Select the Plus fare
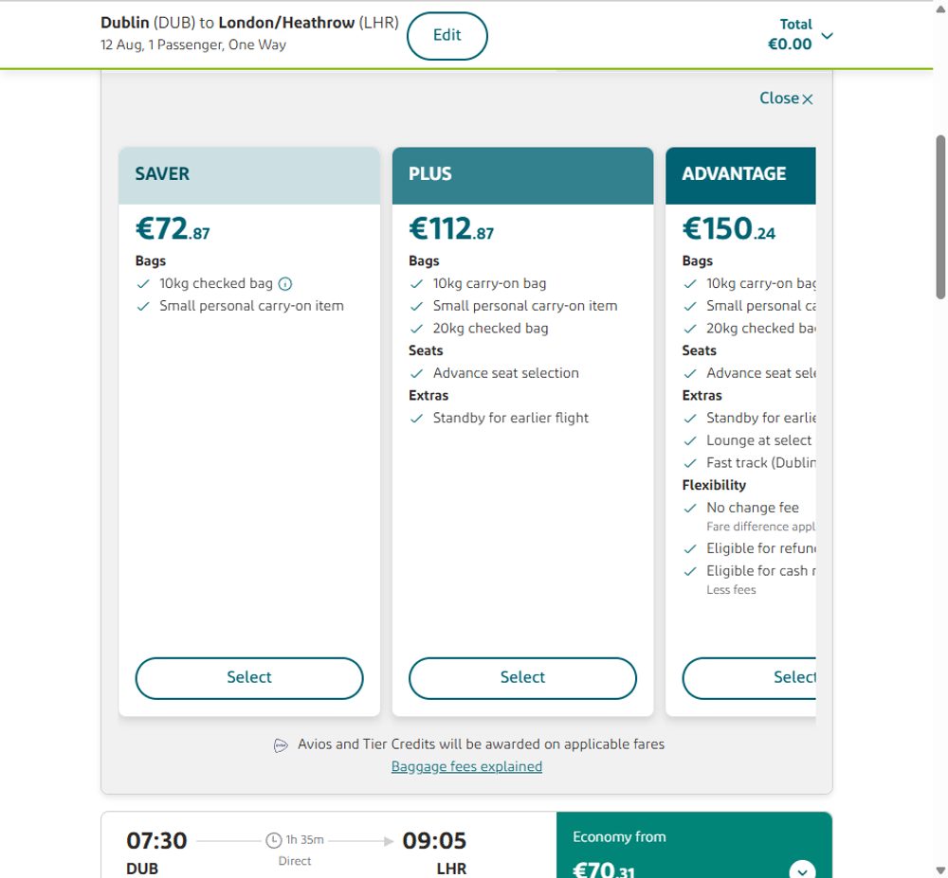 [522, 678]
